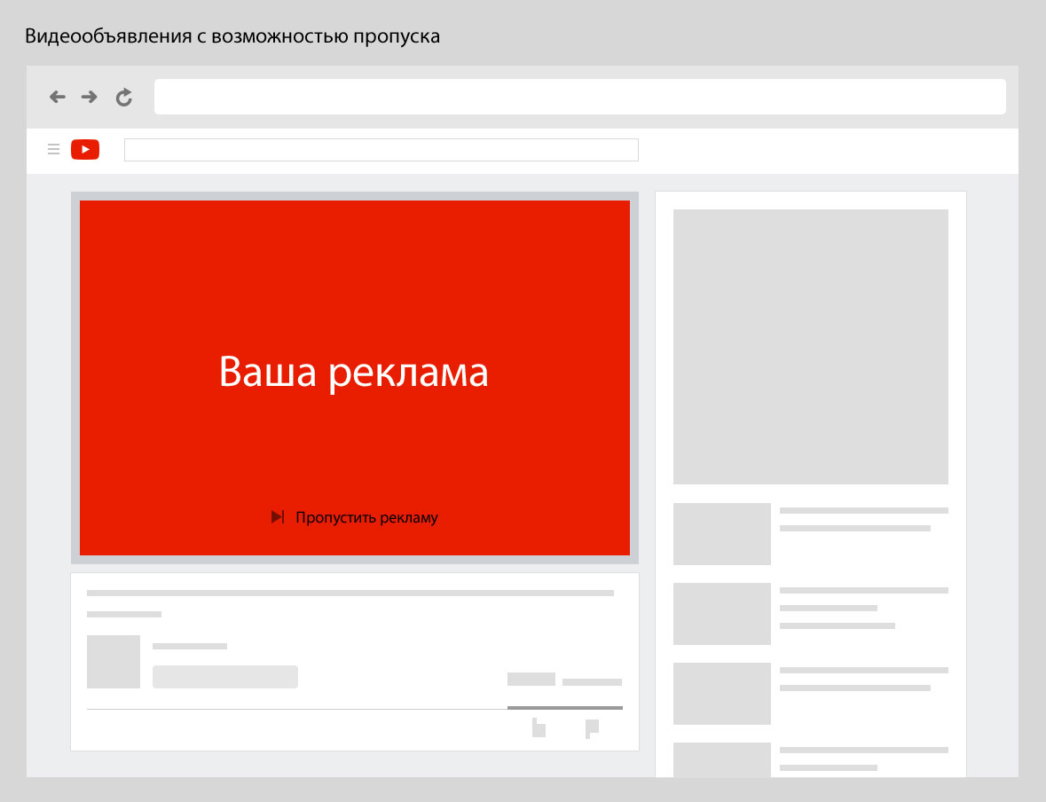Screen dimensions: 1046x802
Task: Open the hamburger menu beside YouTube logo
Action: coord(53,149)
